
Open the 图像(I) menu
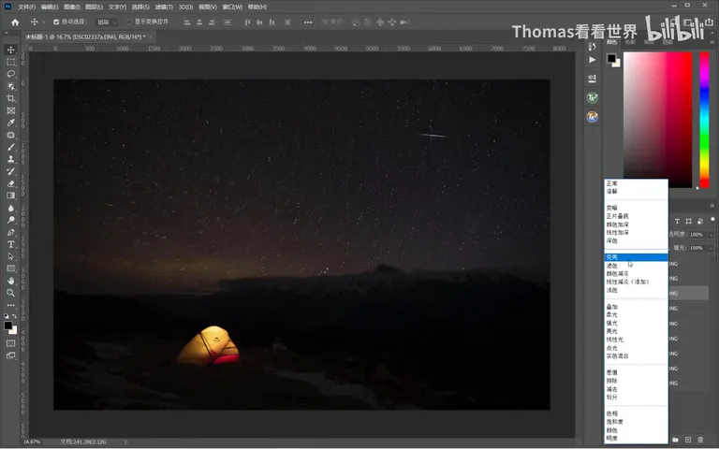pos(71,7)
